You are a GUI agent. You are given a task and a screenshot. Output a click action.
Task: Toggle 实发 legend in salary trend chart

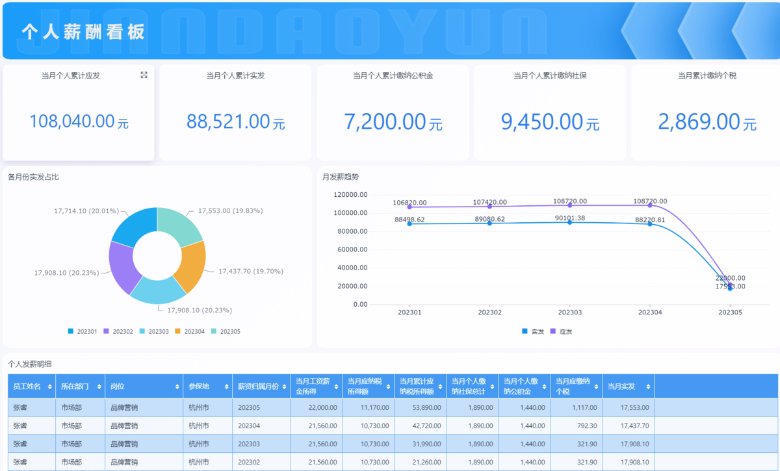coord(532,331)
